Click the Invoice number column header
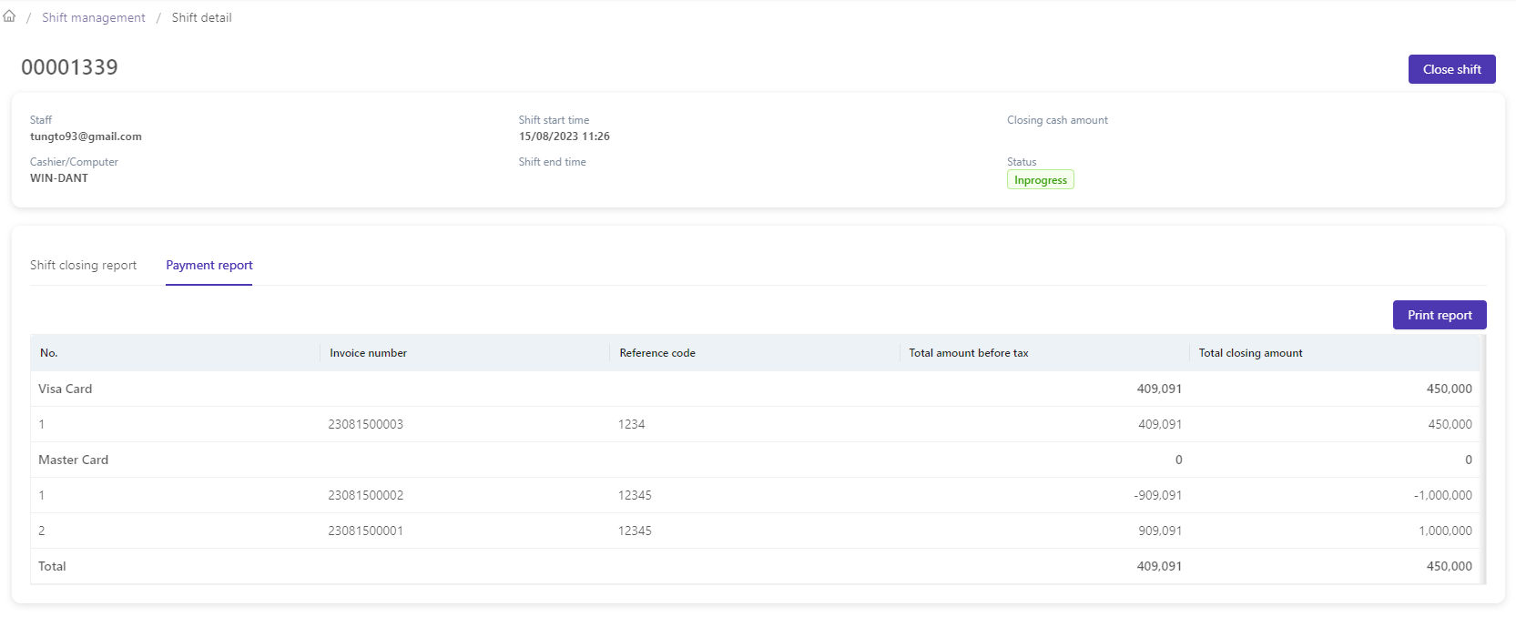This screenshot has width=1516, height=637. pos(368,353)
